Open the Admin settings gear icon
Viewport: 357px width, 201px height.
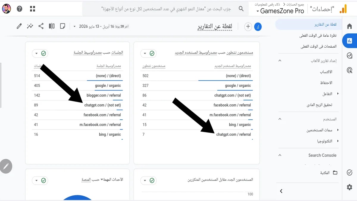coord(350,187)
